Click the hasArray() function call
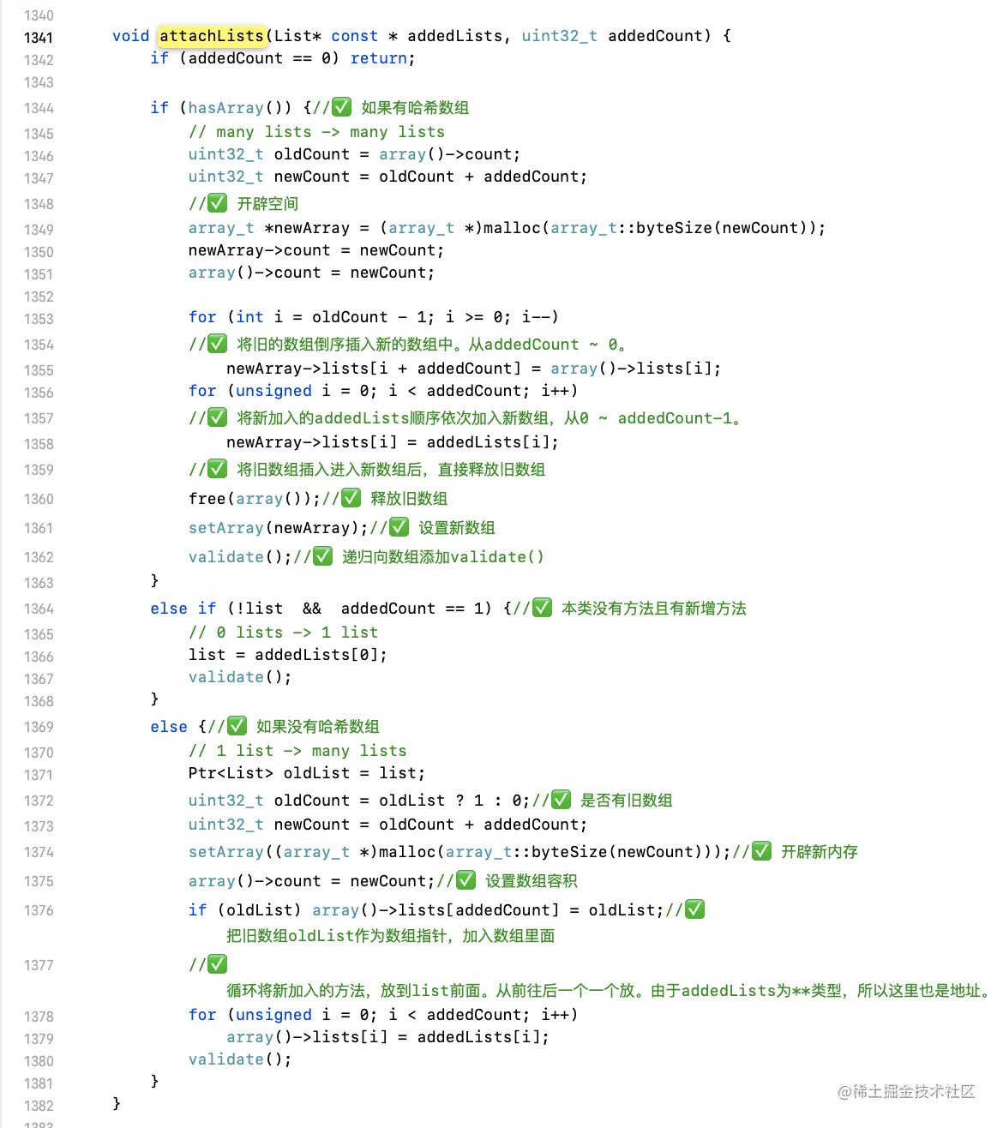The image size is (1003, 1128). click(x=225, y=107)
